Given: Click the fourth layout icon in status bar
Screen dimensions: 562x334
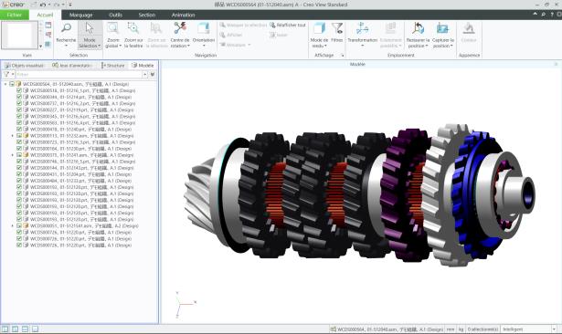Looking at the screenshot, I should [35, 329].
